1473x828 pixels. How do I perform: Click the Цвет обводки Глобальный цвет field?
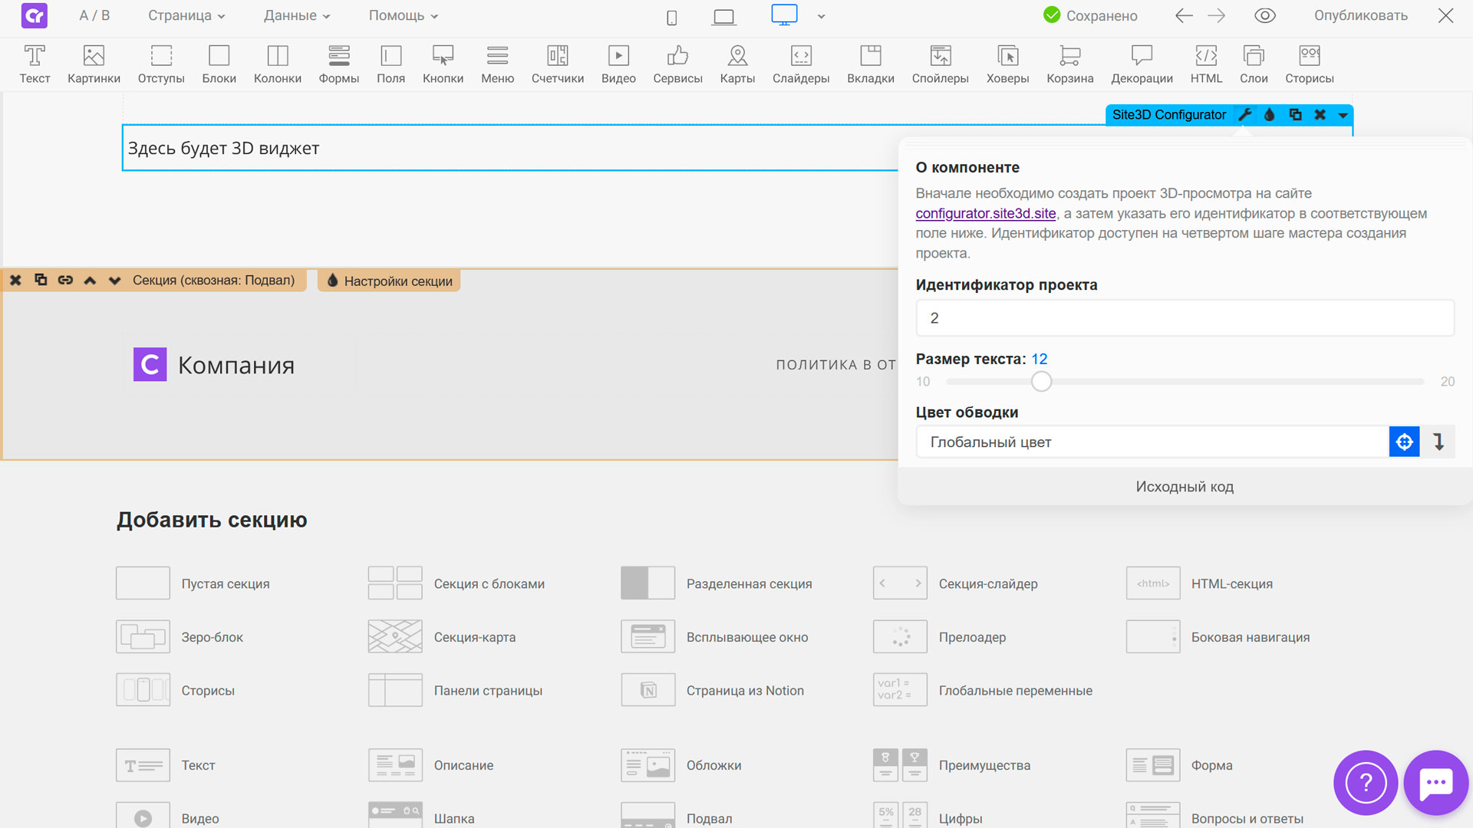[x=1152, y=442]
